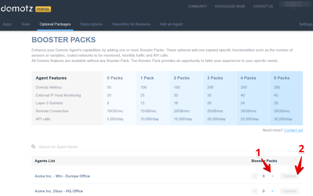Open GlassWire for Business tab
The width and height of the screenshot is (313, 196).
click(131, 24)
